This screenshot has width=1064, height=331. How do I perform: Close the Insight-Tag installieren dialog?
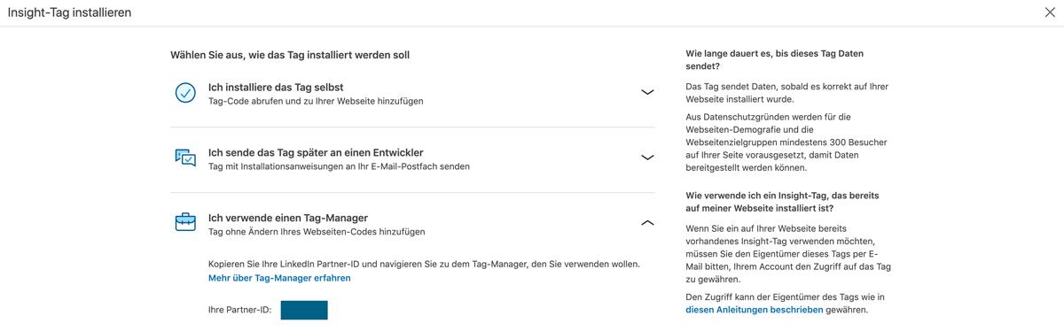(x=1050, y=12)
